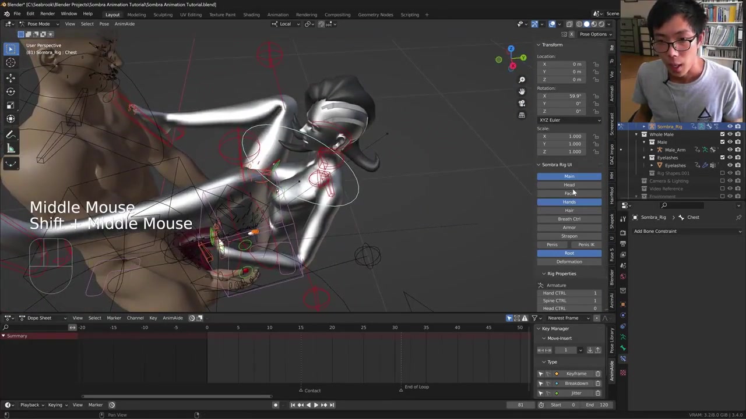
Task: Pick the Scale tool
Action: point(10,105)
